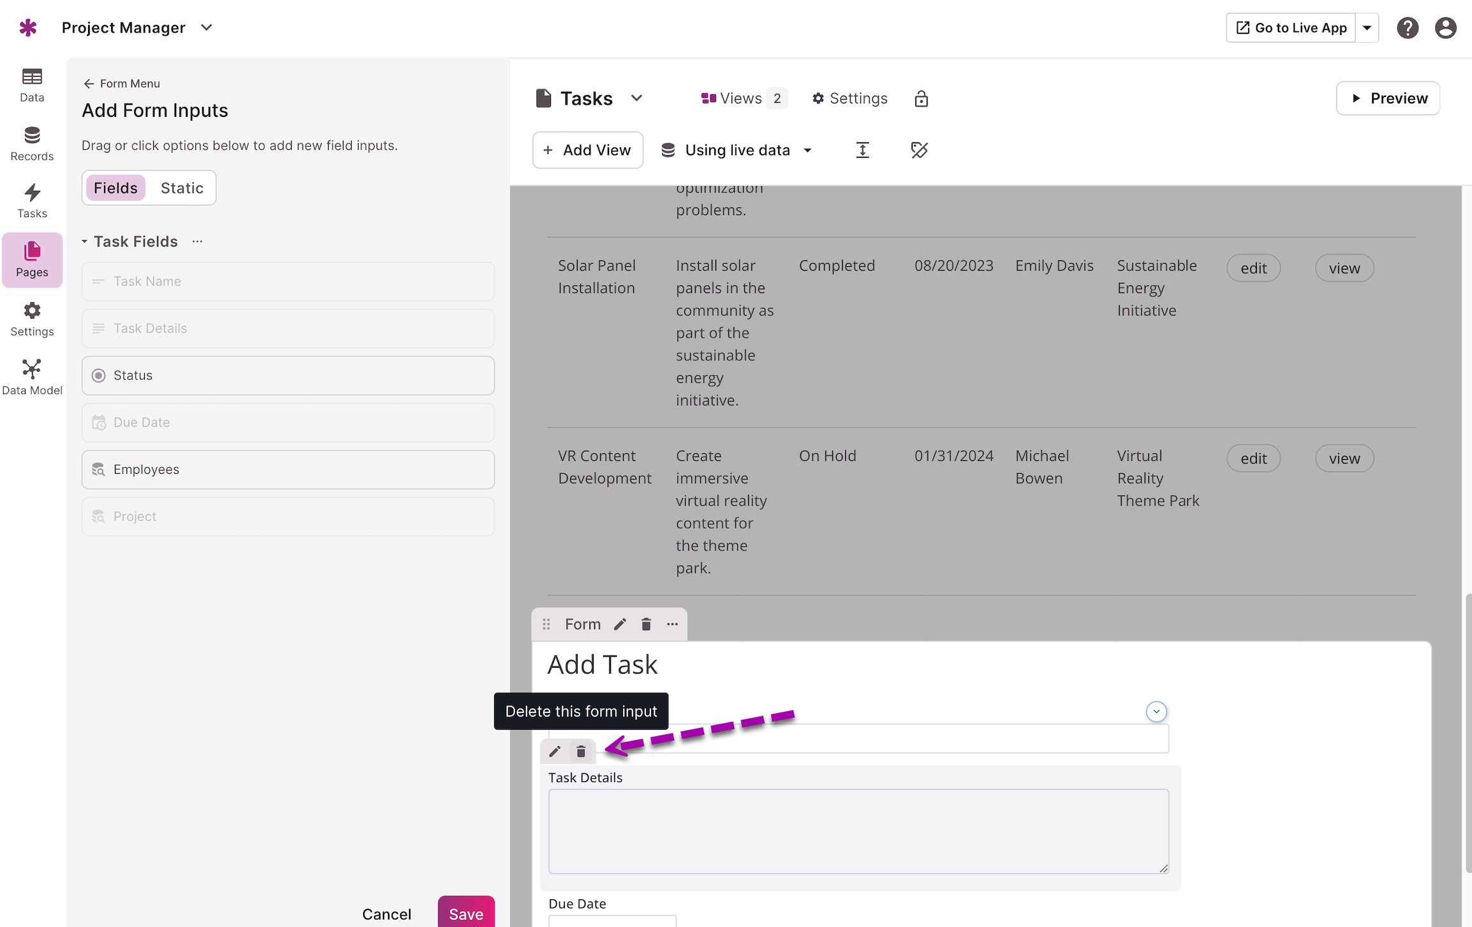Click the Add View button
Viewport: 1472px width, 927px height.
(x=587, y=150)
